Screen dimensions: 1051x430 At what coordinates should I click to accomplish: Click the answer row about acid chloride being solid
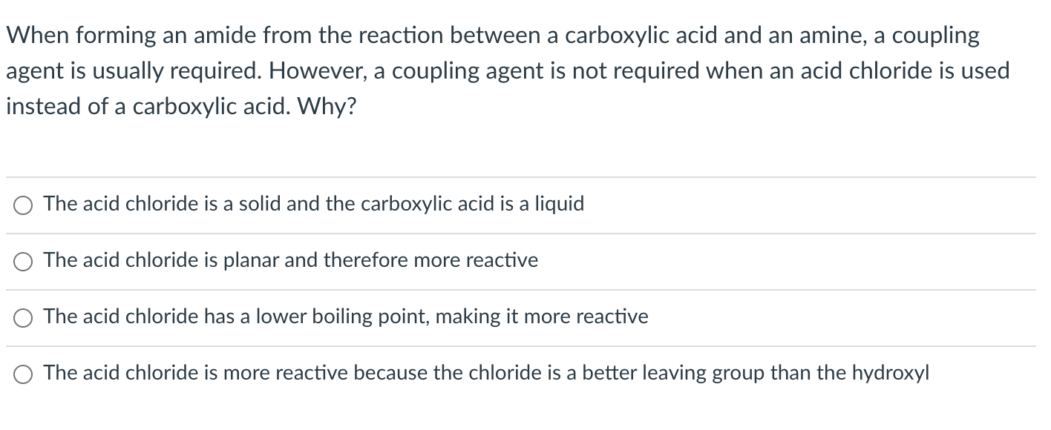312,205
